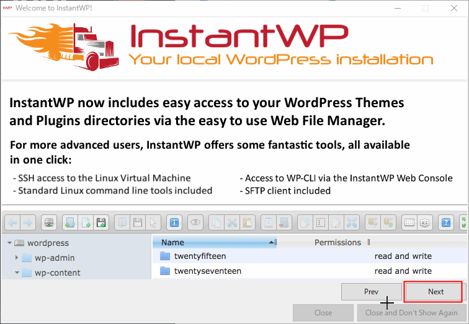
Task: Click the upload files floppy icon with plus
Action: tap(101, 222)
